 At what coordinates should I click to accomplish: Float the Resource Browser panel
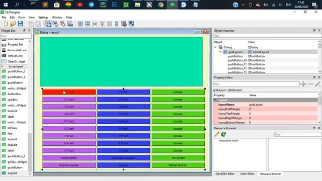[x=314, y=128]
